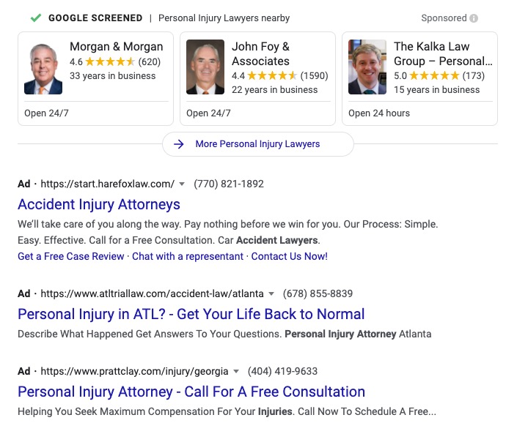Open Morgan & Morgan profile photo
The height and width of the screenshot is (434, 517).
43,67
